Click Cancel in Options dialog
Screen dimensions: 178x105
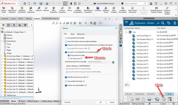(x=112, y=102)
